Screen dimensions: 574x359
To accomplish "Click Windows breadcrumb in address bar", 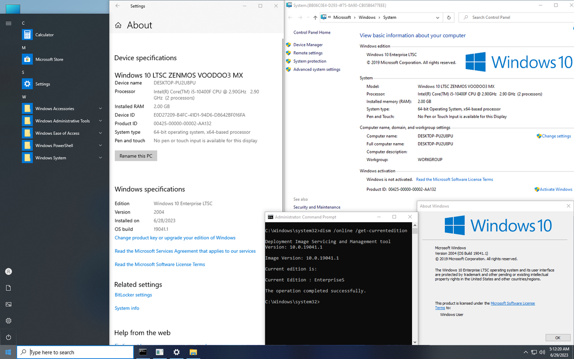I will point(367,18).
